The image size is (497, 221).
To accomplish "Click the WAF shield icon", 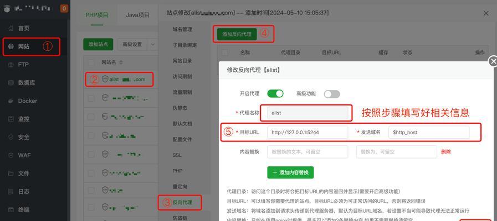I will coord(11,155).
